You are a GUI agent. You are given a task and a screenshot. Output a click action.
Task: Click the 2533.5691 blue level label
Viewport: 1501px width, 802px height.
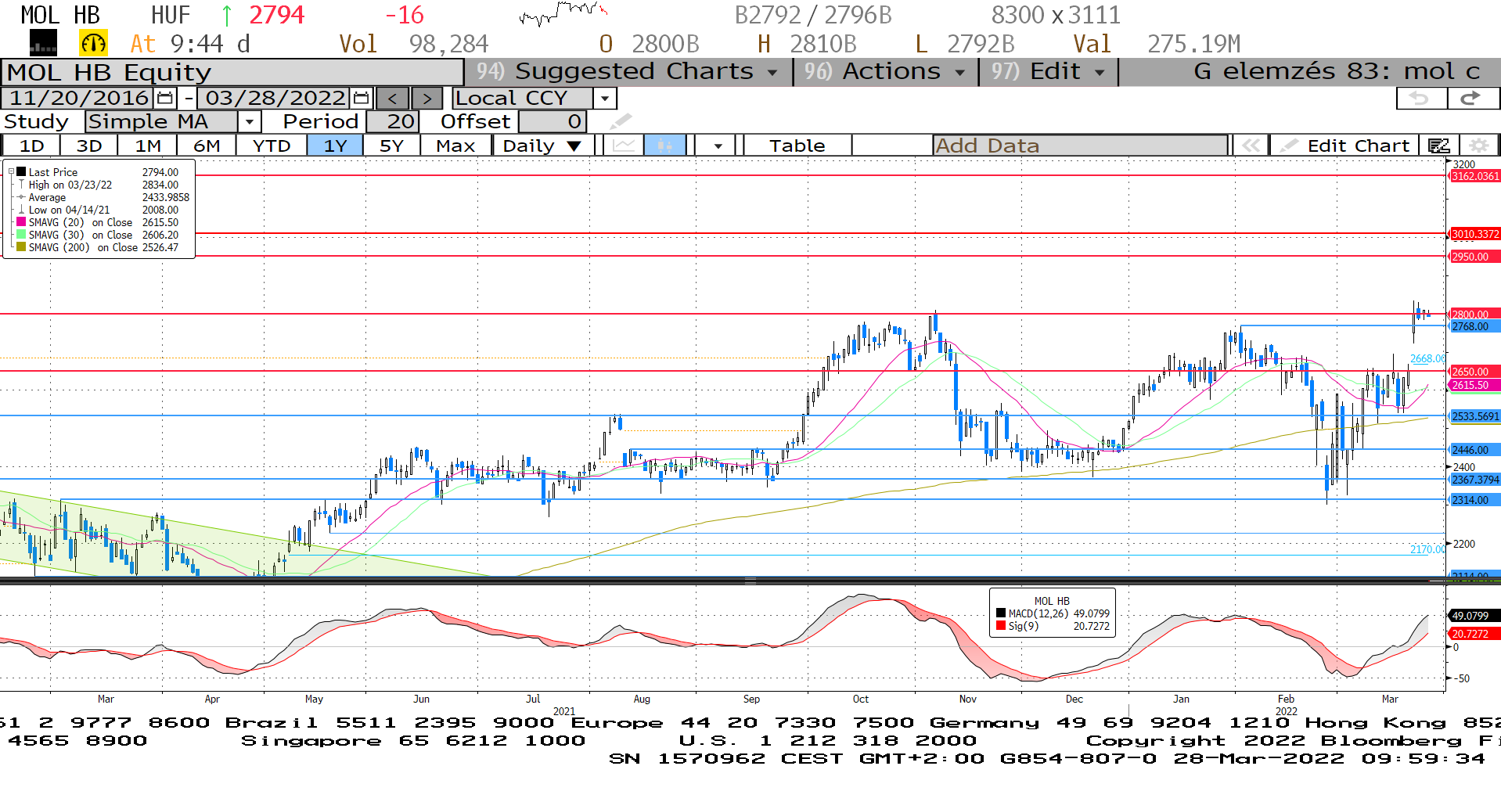[x=1474, y=416]
